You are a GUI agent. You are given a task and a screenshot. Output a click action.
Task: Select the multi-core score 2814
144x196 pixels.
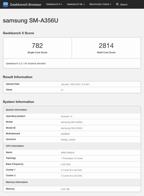(x=106, y=46)
